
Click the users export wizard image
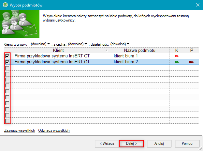pyautogui.click(x=20, y=24)
